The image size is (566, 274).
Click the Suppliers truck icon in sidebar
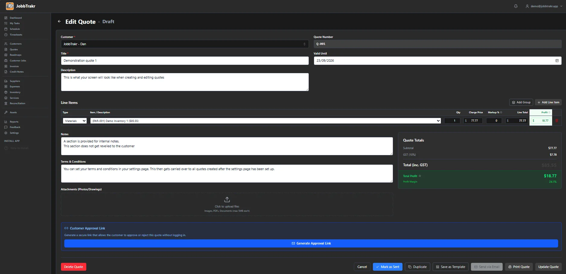coord(6,81)
